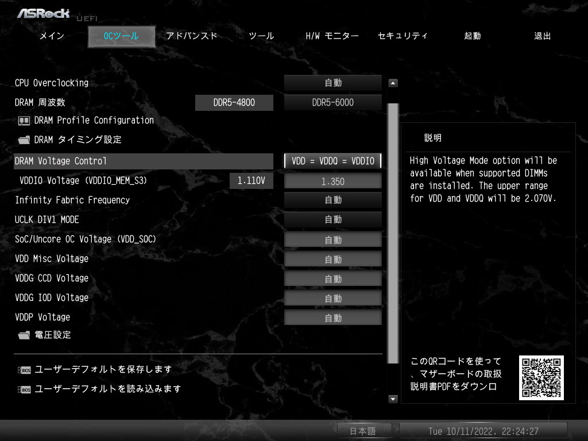Open DRAM タイミング設定 submenu
This screenshot has height=441, width=588.
[78, 140]
